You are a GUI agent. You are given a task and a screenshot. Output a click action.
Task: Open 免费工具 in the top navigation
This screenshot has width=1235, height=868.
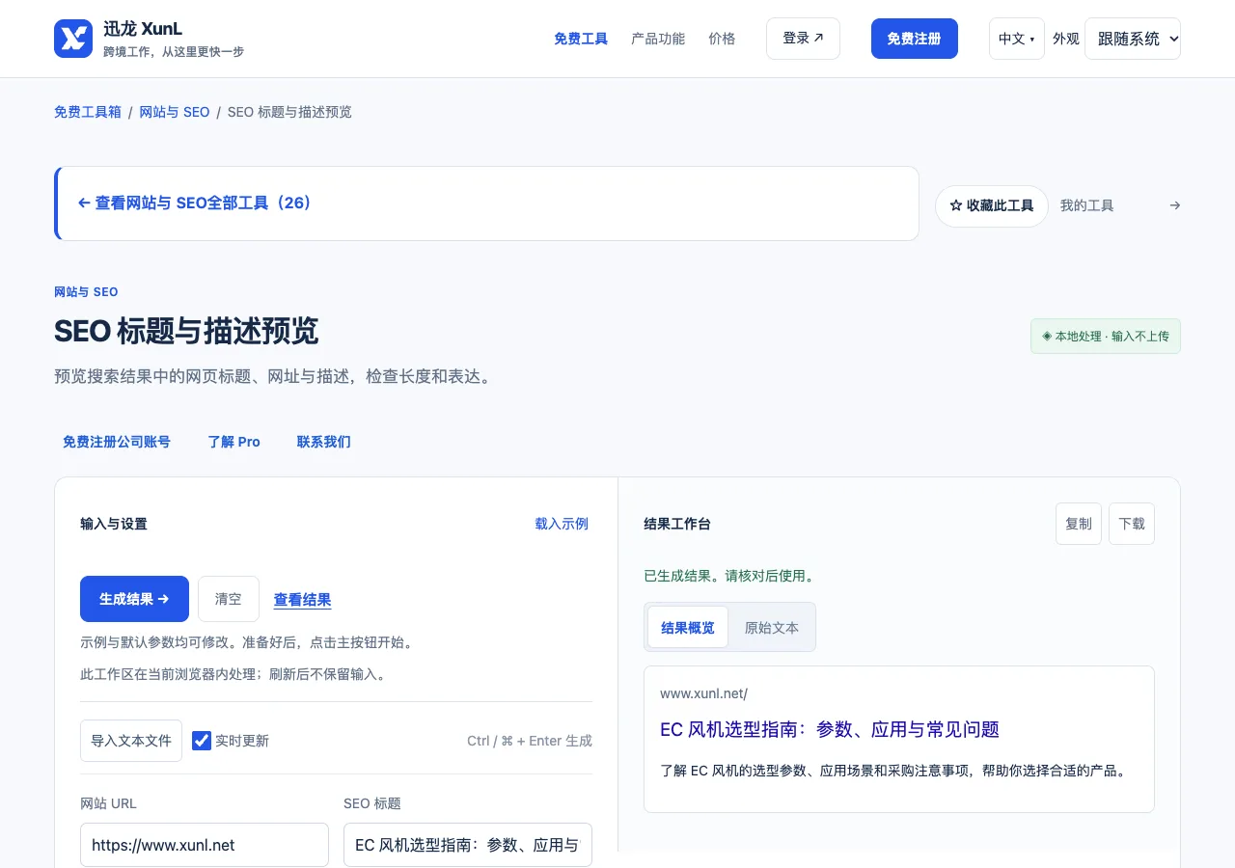(581, 39)
